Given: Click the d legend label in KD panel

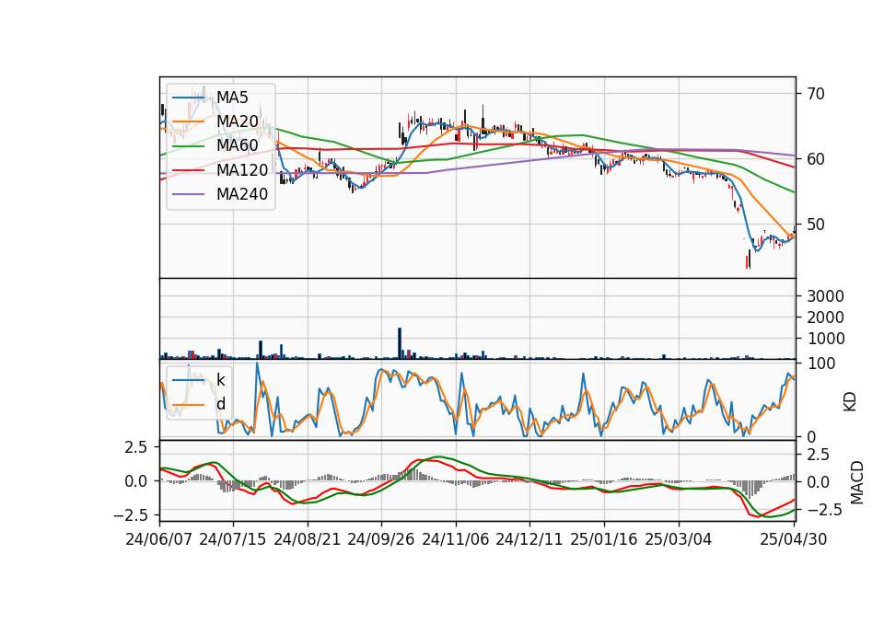Looking at the screenshot, I should 221,404.
